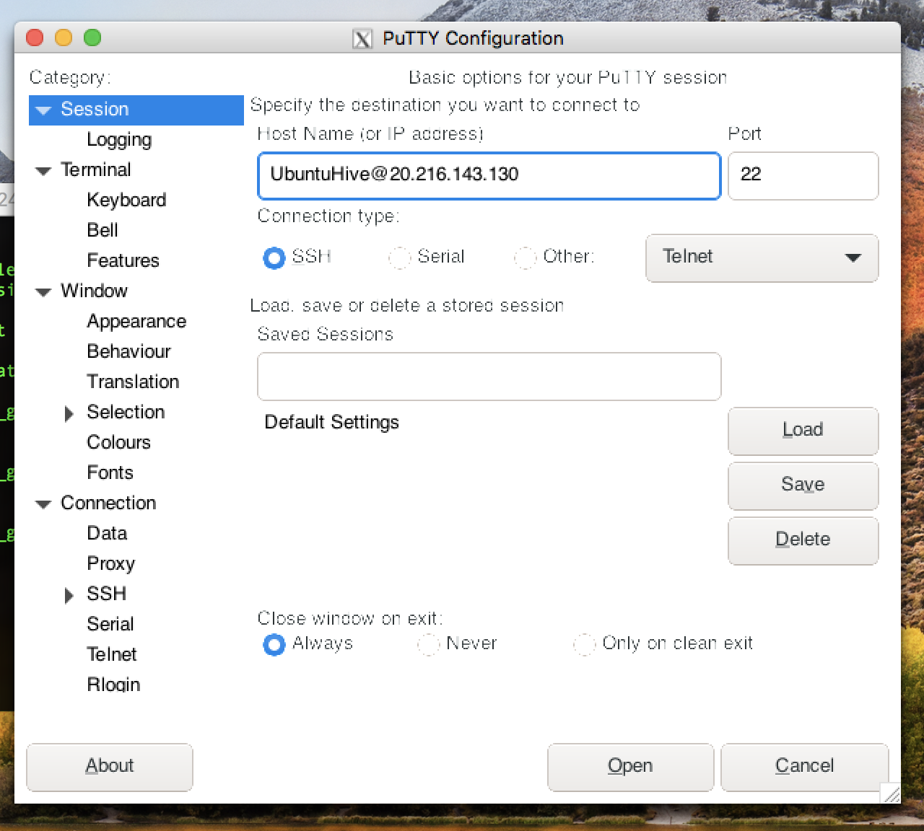Open the Telnet settings in tree
Viewport: 924px width, 831px height.
(111, 654)
